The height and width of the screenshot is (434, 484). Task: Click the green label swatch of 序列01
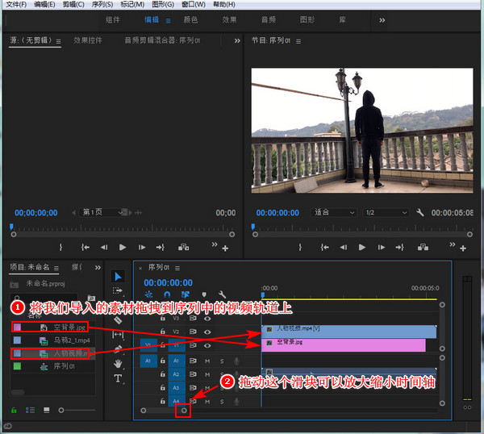click(17, 366)
